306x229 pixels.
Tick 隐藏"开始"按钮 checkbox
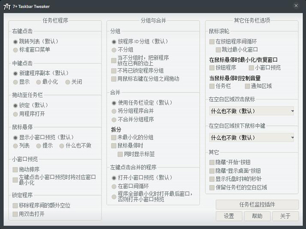point(212,162)
